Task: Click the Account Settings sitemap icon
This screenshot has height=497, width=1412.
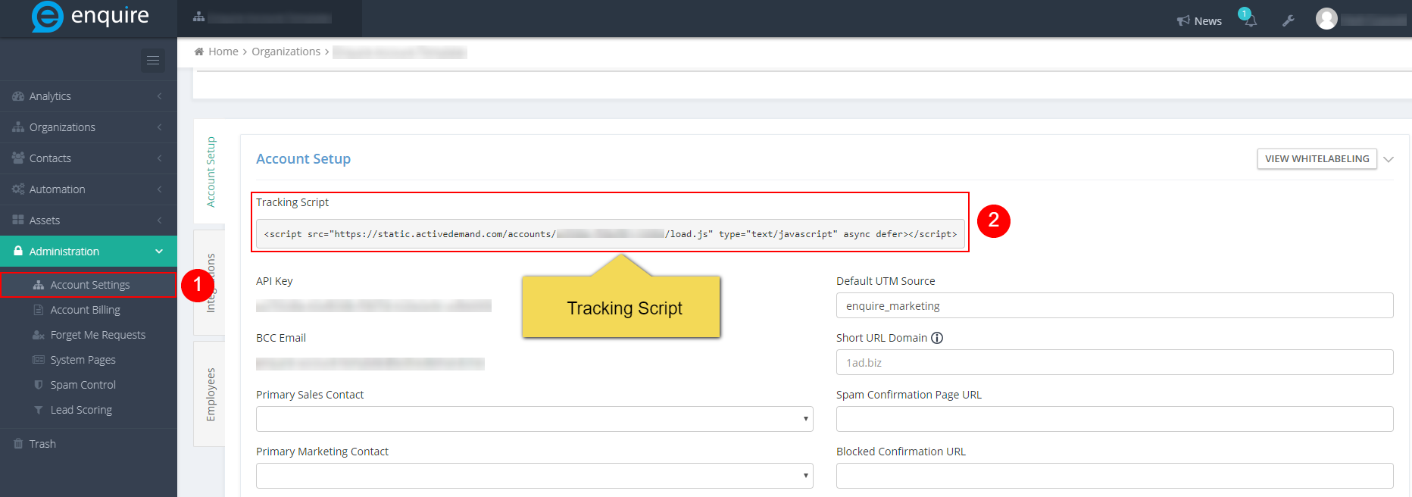Action: (39, 285)
